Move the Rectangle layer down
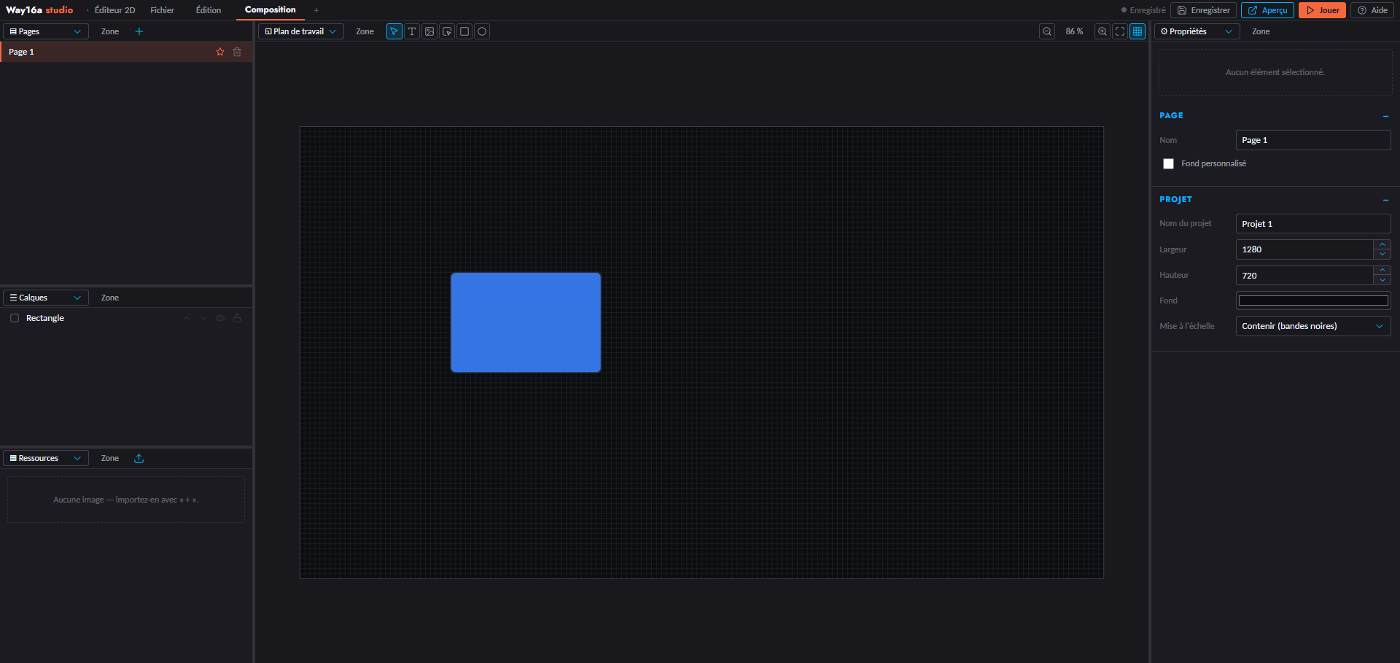 pyautogui.click(x=203, y=318)
